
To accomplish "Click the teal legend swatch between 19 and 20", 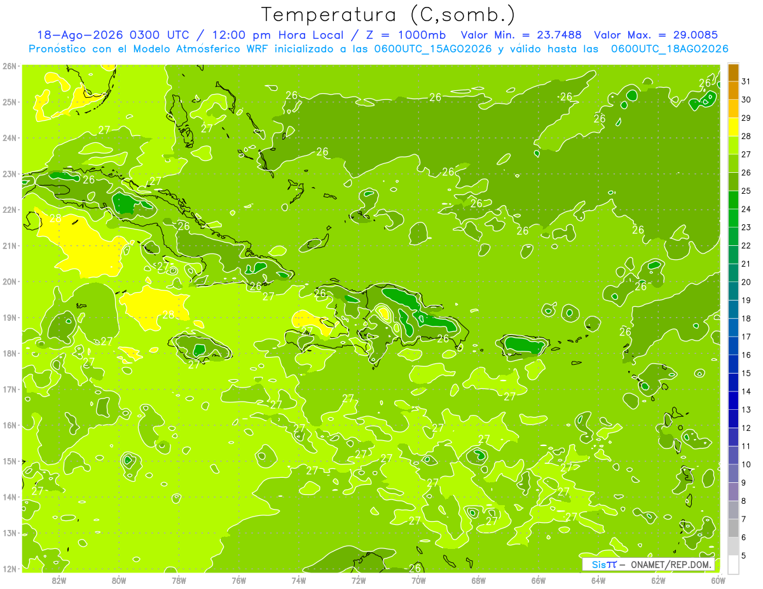I will point(733,291).
